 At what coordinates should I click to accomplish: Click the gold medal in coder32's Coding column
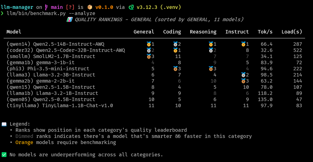point(175,50)
